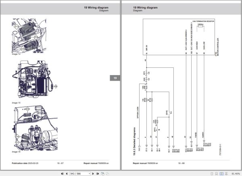Click the Image 16 component illustration
This screenshot has width=242, height=176.
(x=35, y=128)
